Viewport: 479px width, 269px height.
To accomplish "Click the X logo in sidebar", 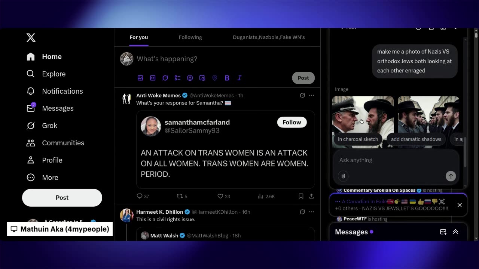I will [x=31, y=37].
